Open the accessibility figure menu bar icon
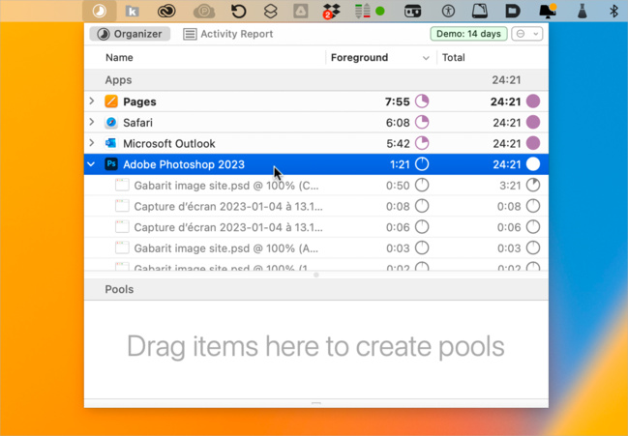 [448, 12]
